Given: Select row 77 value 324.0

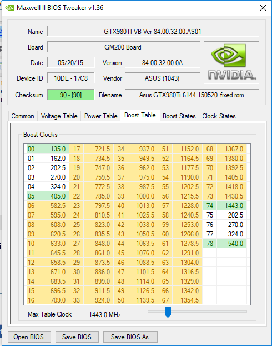Looking at the screenshot, I should point(231,234).
